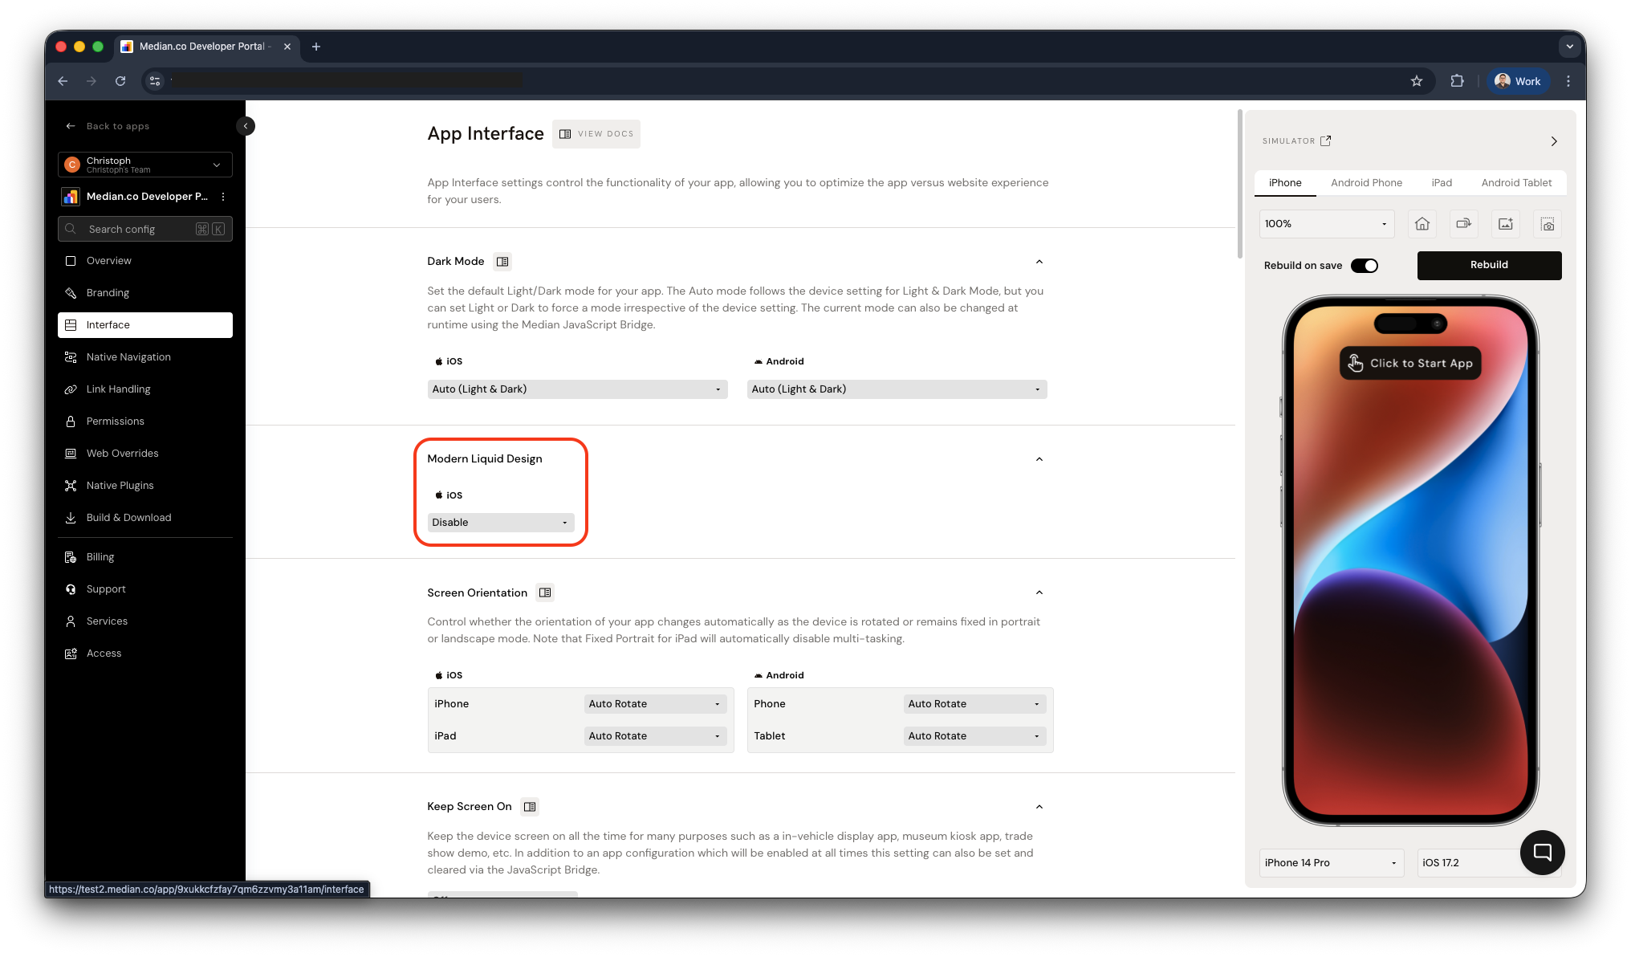Click the rotate device icon in simulator

[x=1463, y=224]
